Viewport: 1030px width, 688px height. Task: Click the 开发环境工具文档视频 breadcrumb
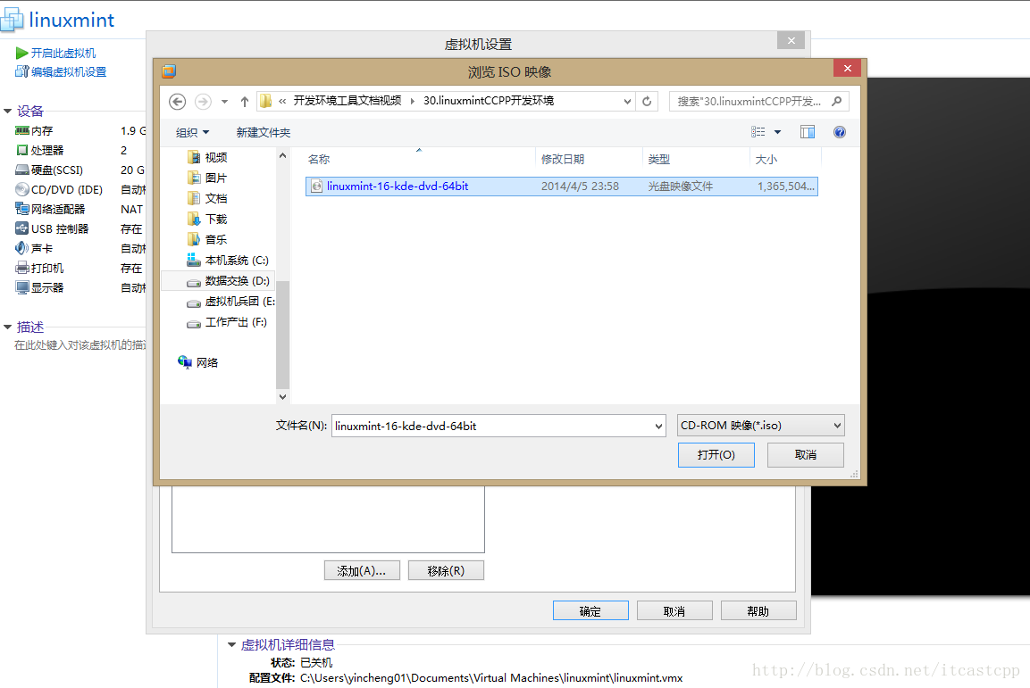click(x=348, y=101)
